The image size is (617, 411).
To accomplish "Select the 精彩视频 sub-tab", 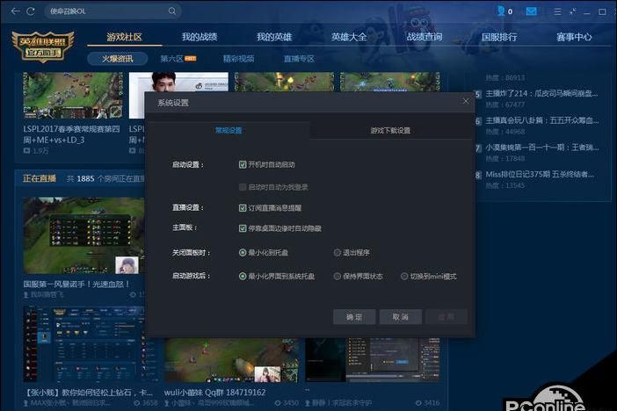I will tap(238, 59).
